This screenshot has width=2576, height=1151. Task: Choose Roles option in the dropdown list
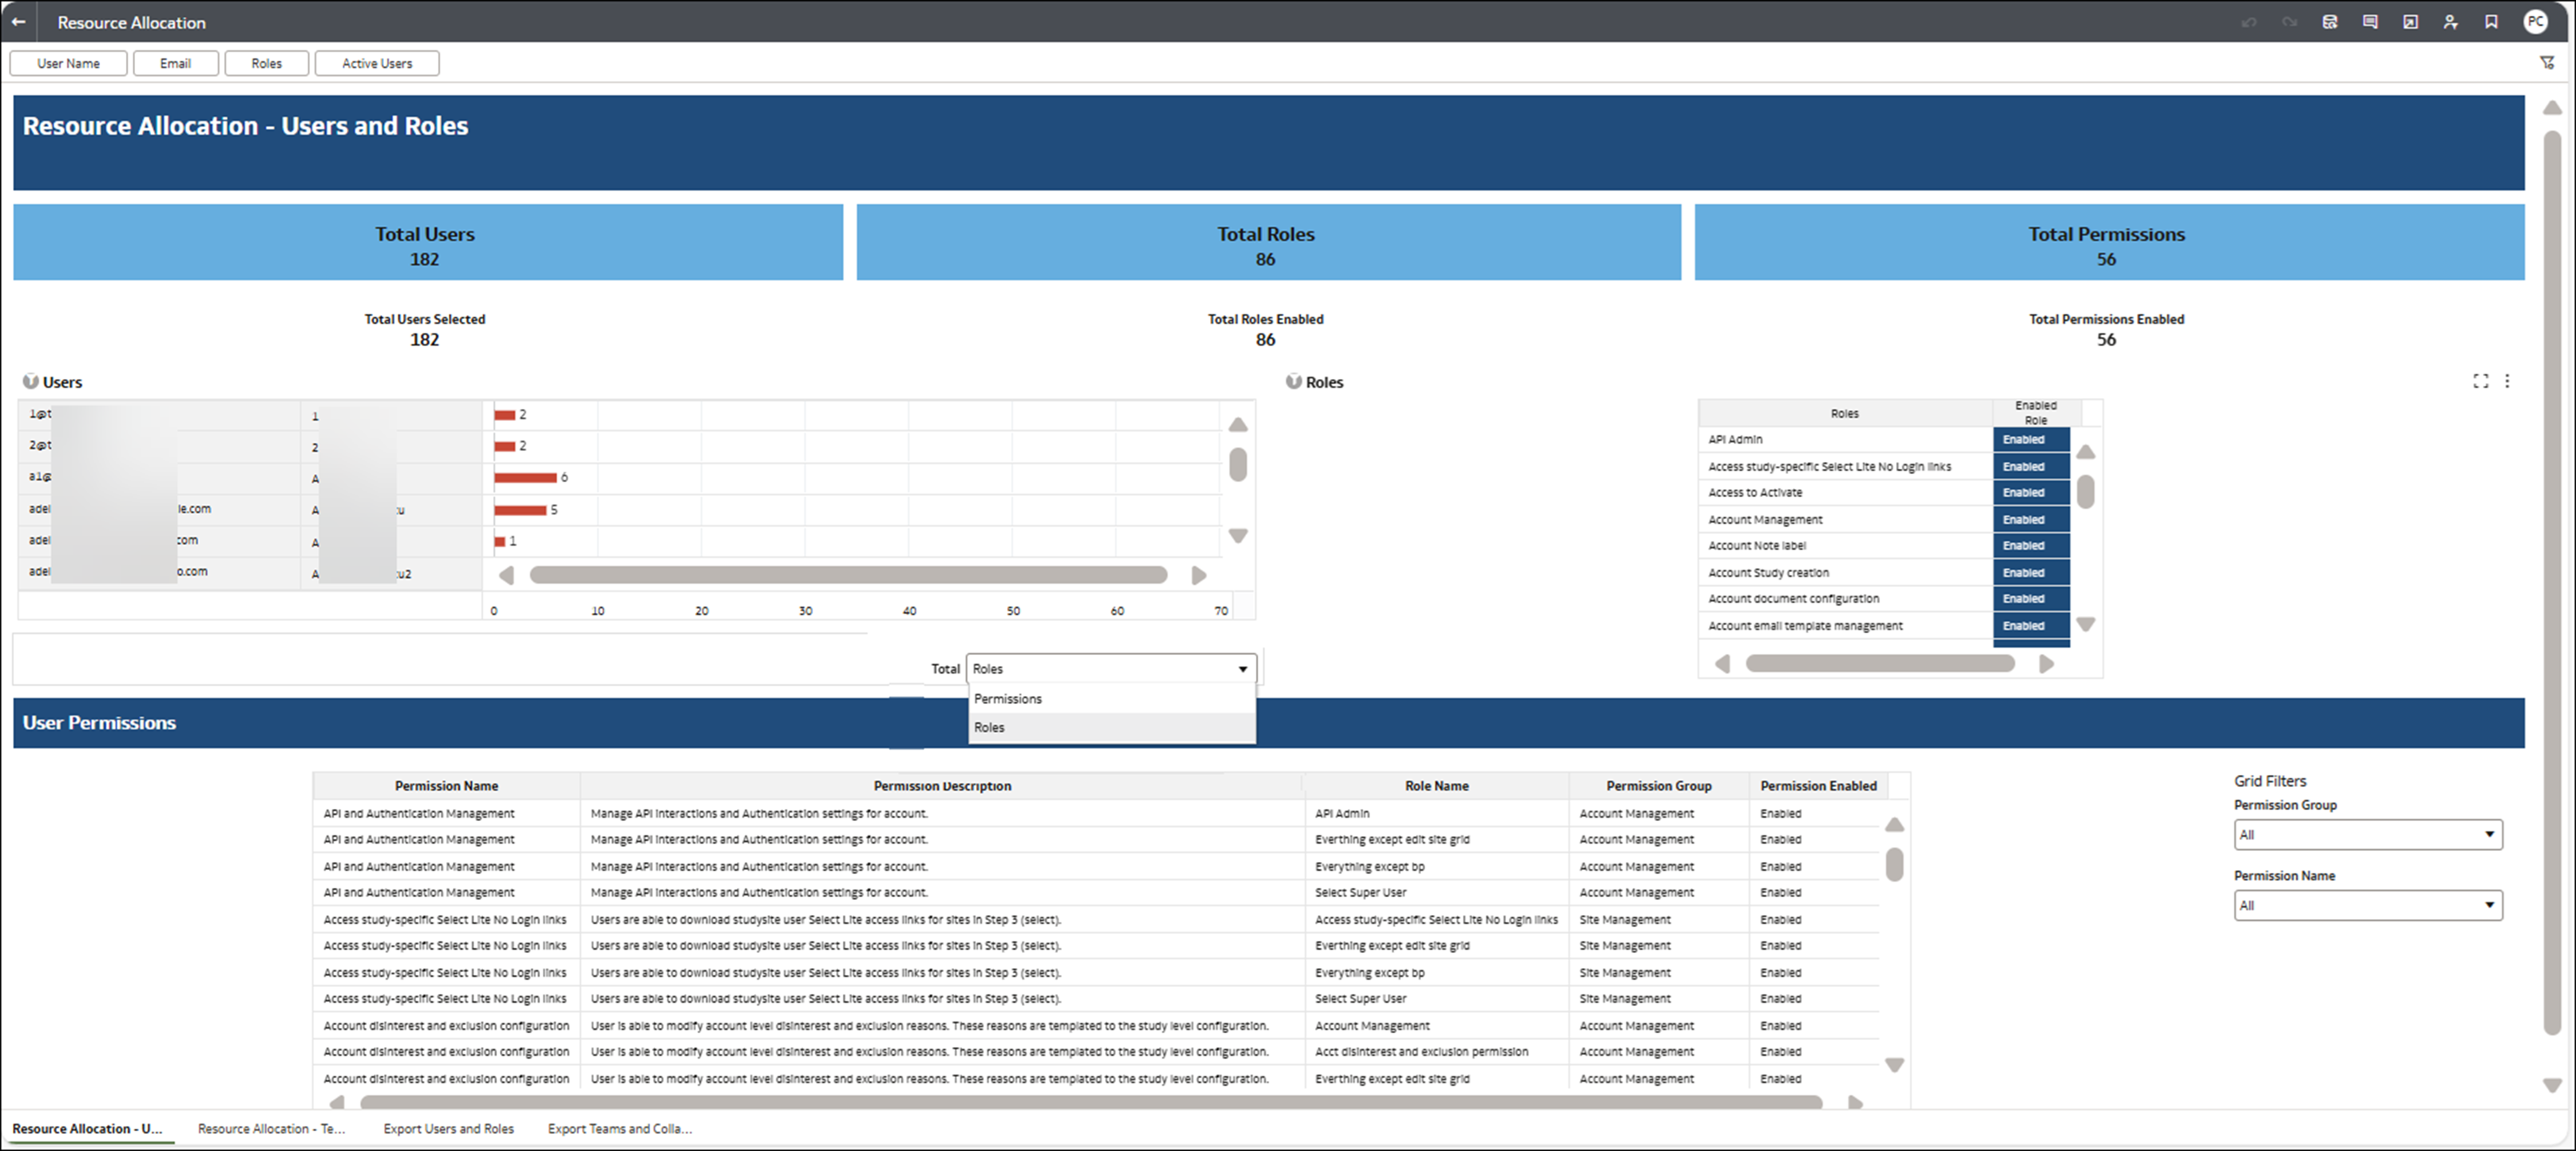coord(1111,727)
